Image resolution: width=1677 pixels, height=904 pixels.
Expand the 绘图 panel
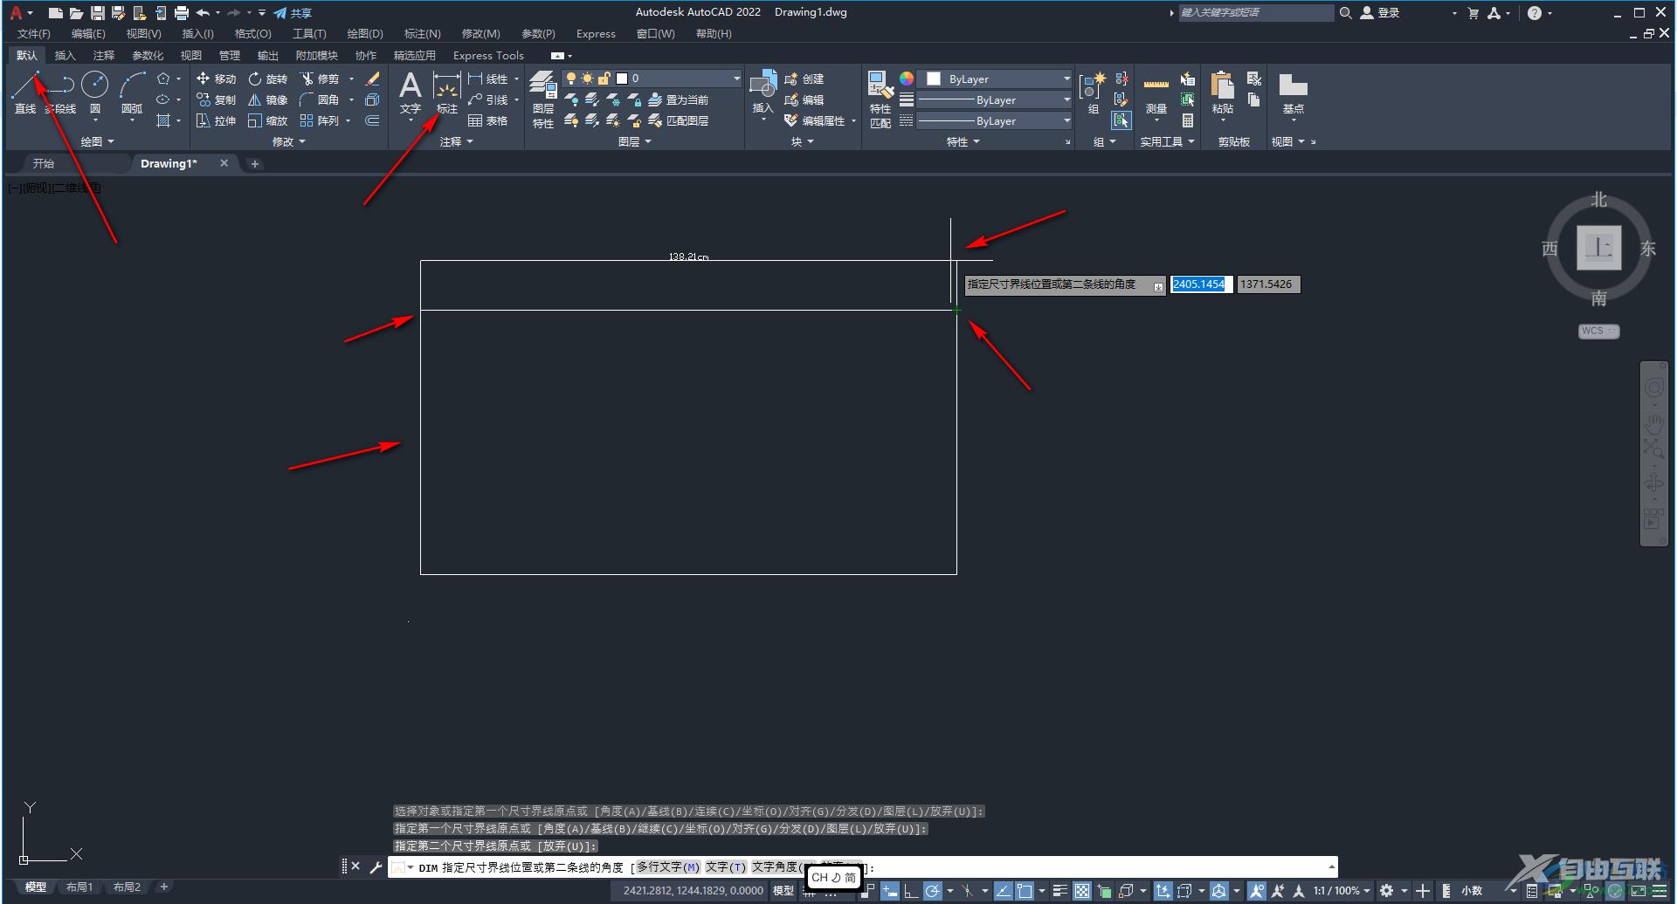(x=97, y=141)
